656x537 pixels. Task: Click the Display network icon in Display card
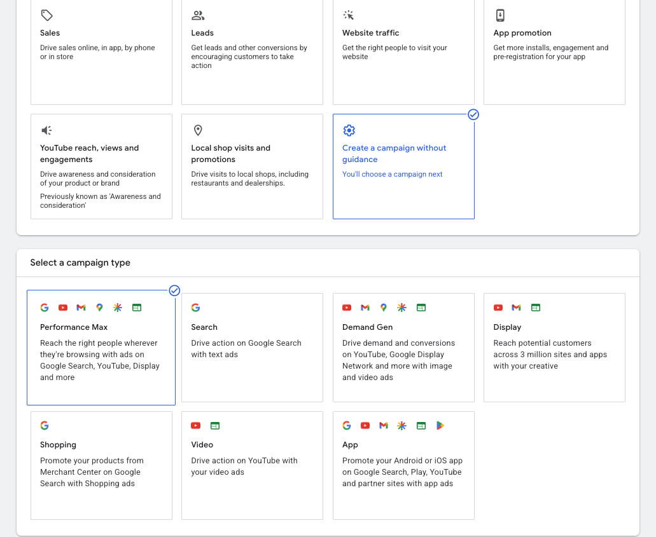536,308
